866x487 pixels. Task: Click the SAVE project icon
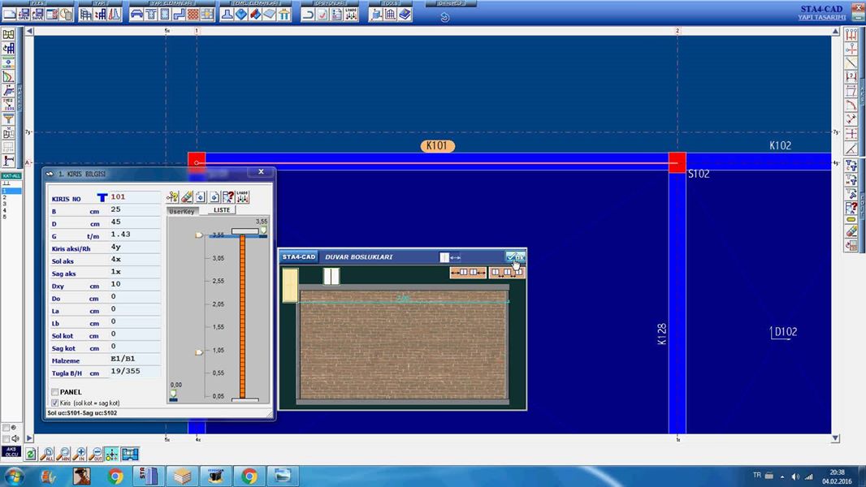pos(37,15)
